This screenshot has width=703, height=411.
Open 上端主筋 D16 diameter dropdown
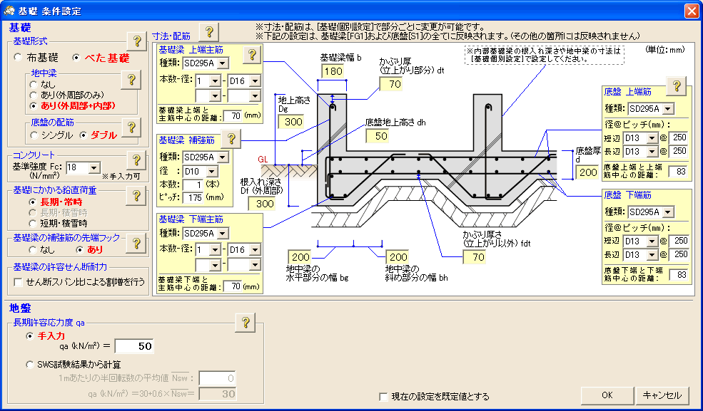tap(255, 81)
